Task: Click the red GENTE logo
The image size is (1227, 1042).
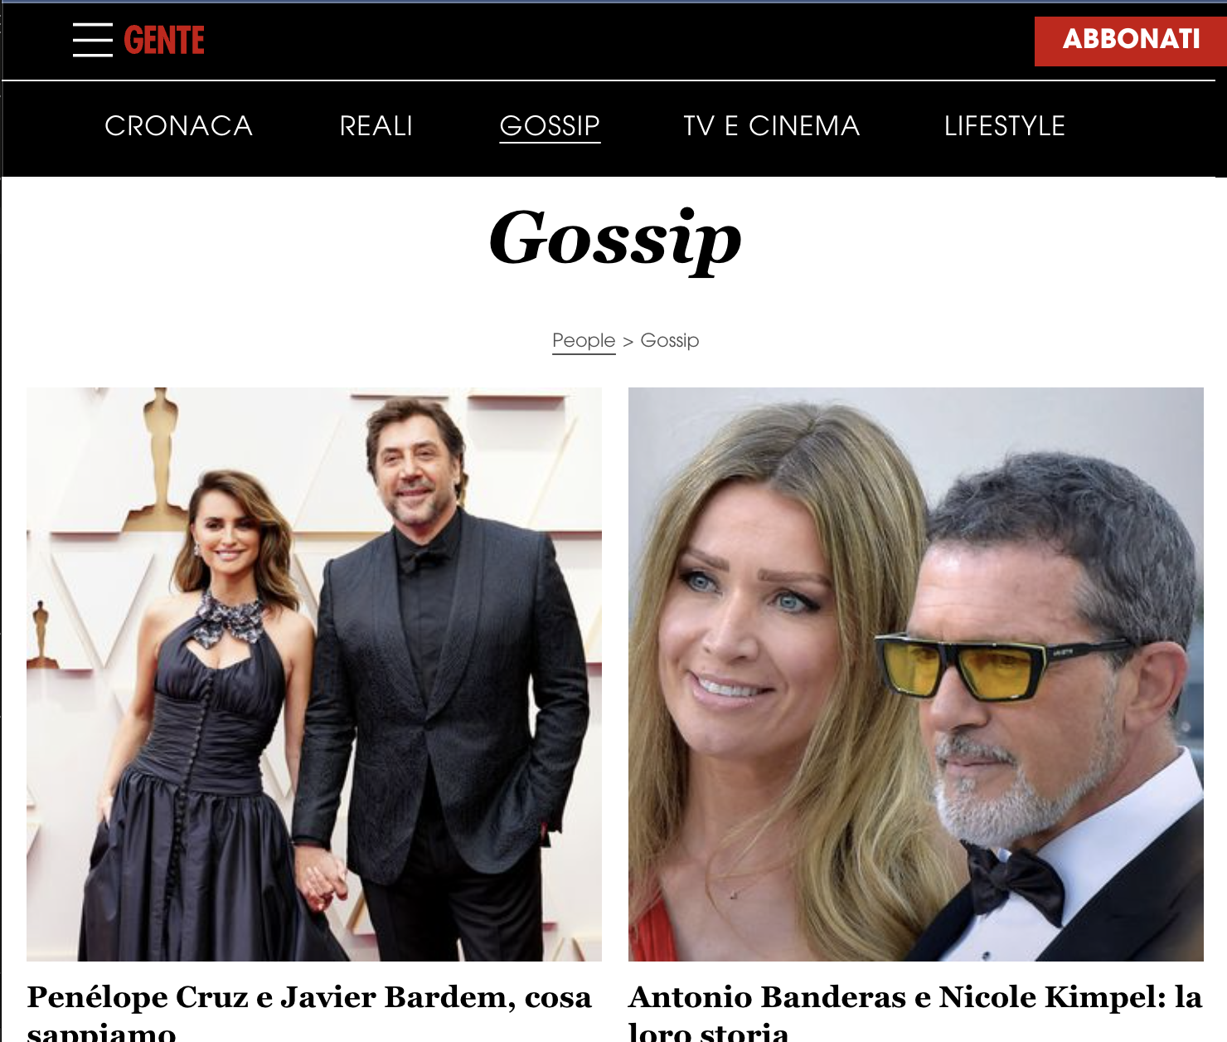Action: click(x=164, y=40)
